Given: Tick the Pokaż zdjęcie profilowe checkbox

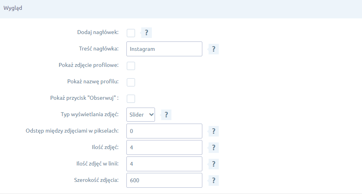Looking at the screenshot, I should 131,65.
